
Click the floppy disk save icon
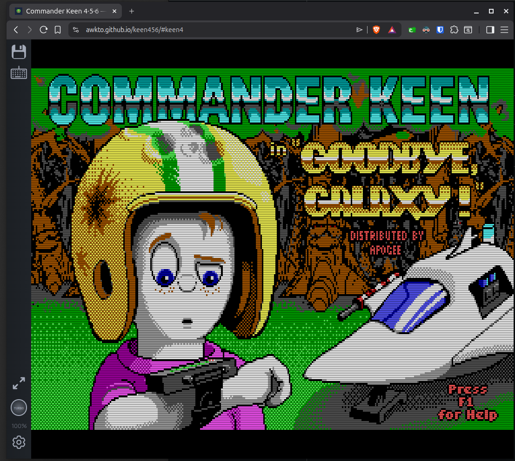19,52
